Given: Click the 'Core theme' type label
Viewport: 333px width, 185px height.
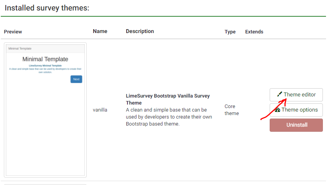Looking at the screenshot, I should pos(232,110).
